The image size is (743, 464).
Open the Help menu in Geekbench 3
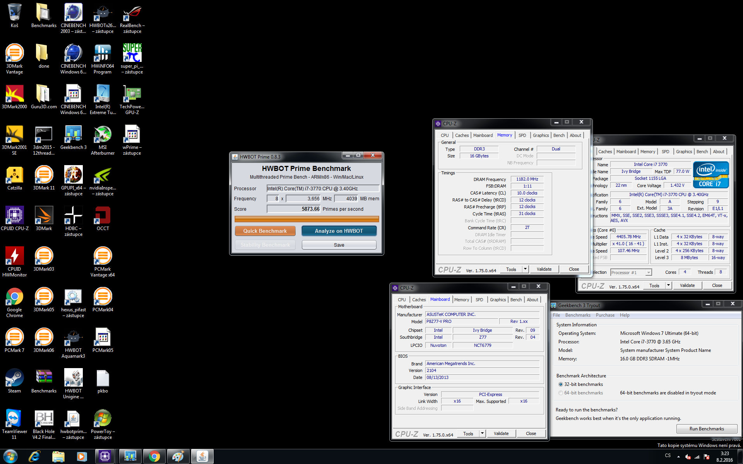pyautogui.click(x=625, y=315)
